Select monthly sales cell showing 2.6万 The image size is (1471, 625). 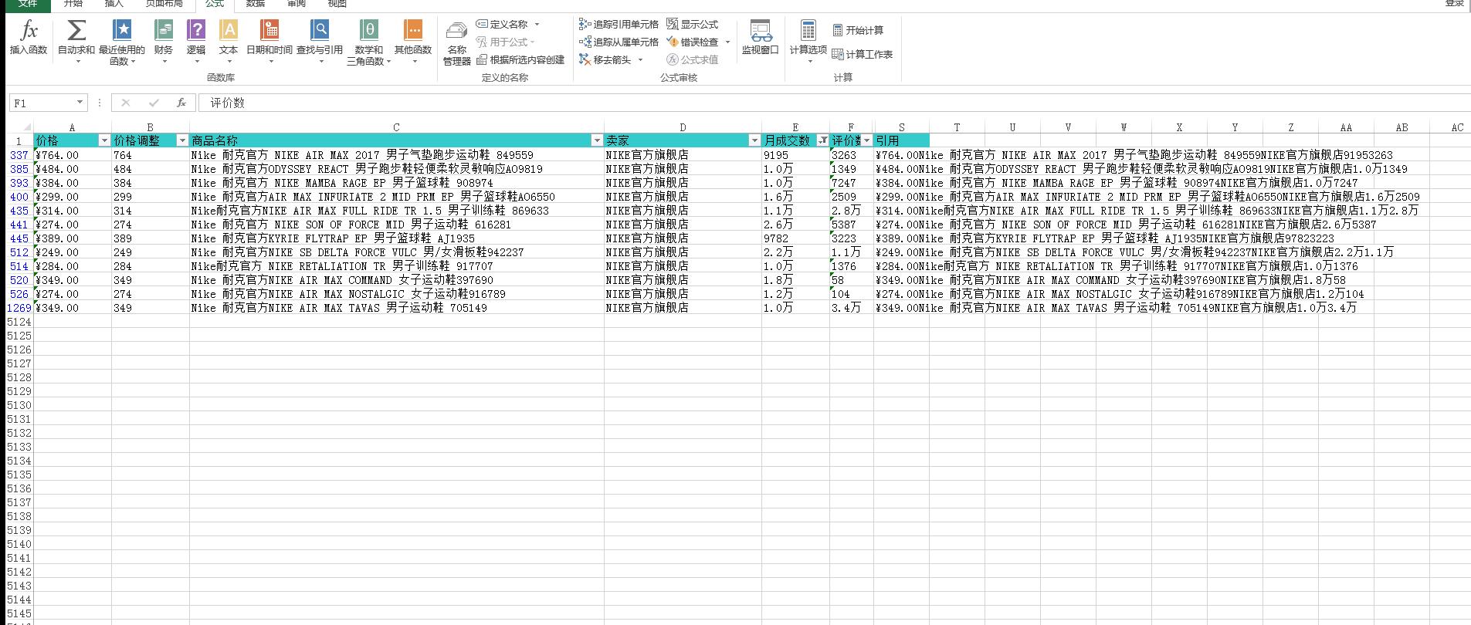click(x=795, y=225)
